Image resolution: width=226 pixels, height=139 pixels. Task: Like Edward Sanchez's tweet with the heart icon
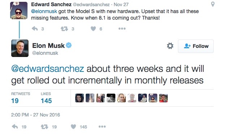click(x=93, y=29)
